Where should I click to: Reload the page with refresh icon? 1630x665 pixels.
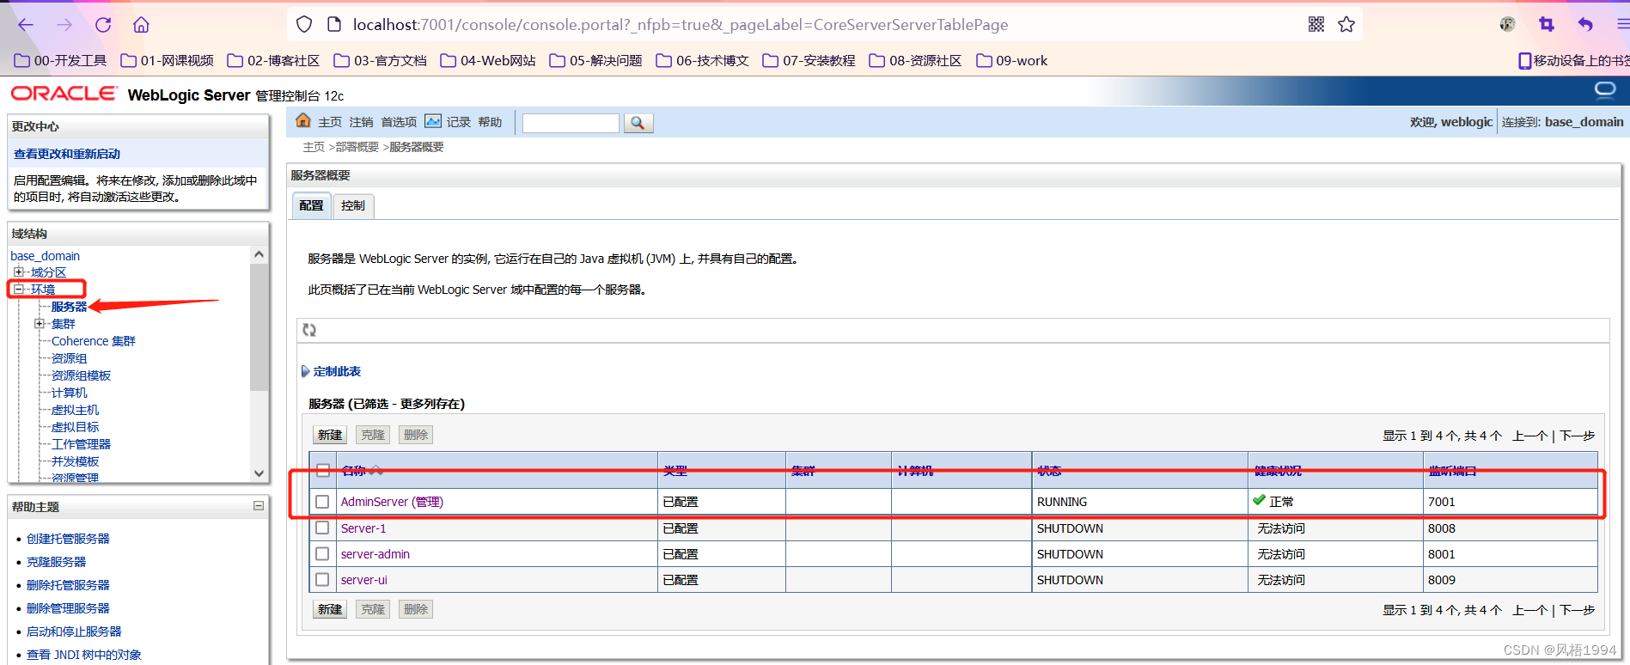click(103, 25)
